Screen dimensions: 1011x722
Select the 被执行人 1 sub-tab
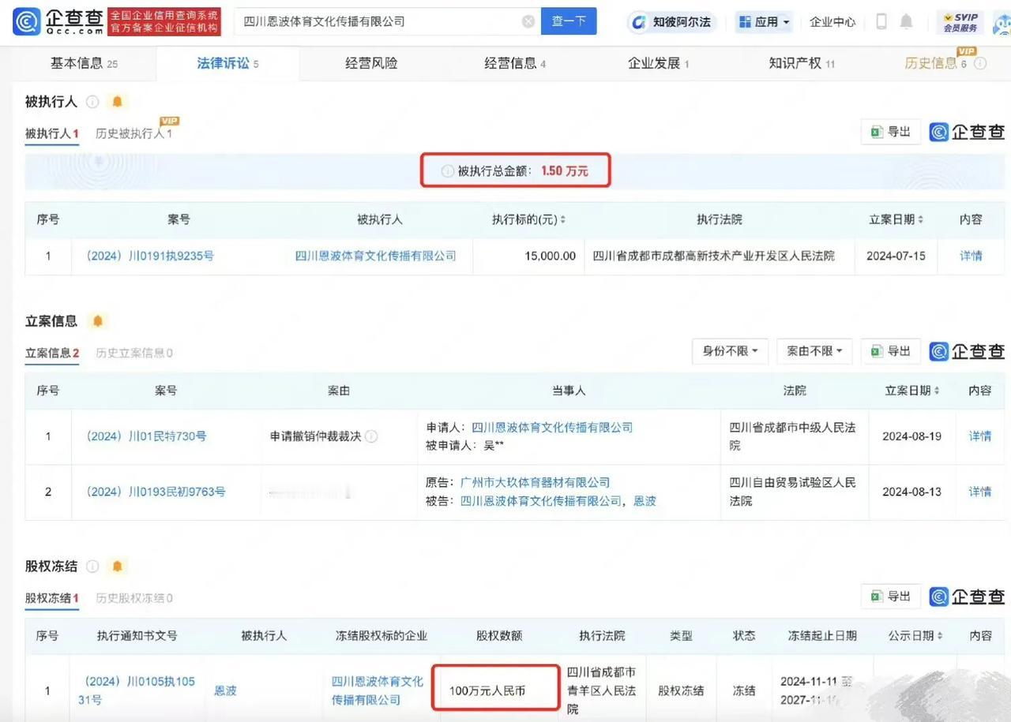click(x=52, y=133)
